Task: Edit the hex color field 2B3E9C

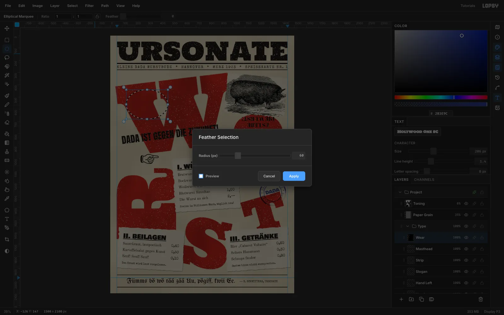Action: click(441, 113)
